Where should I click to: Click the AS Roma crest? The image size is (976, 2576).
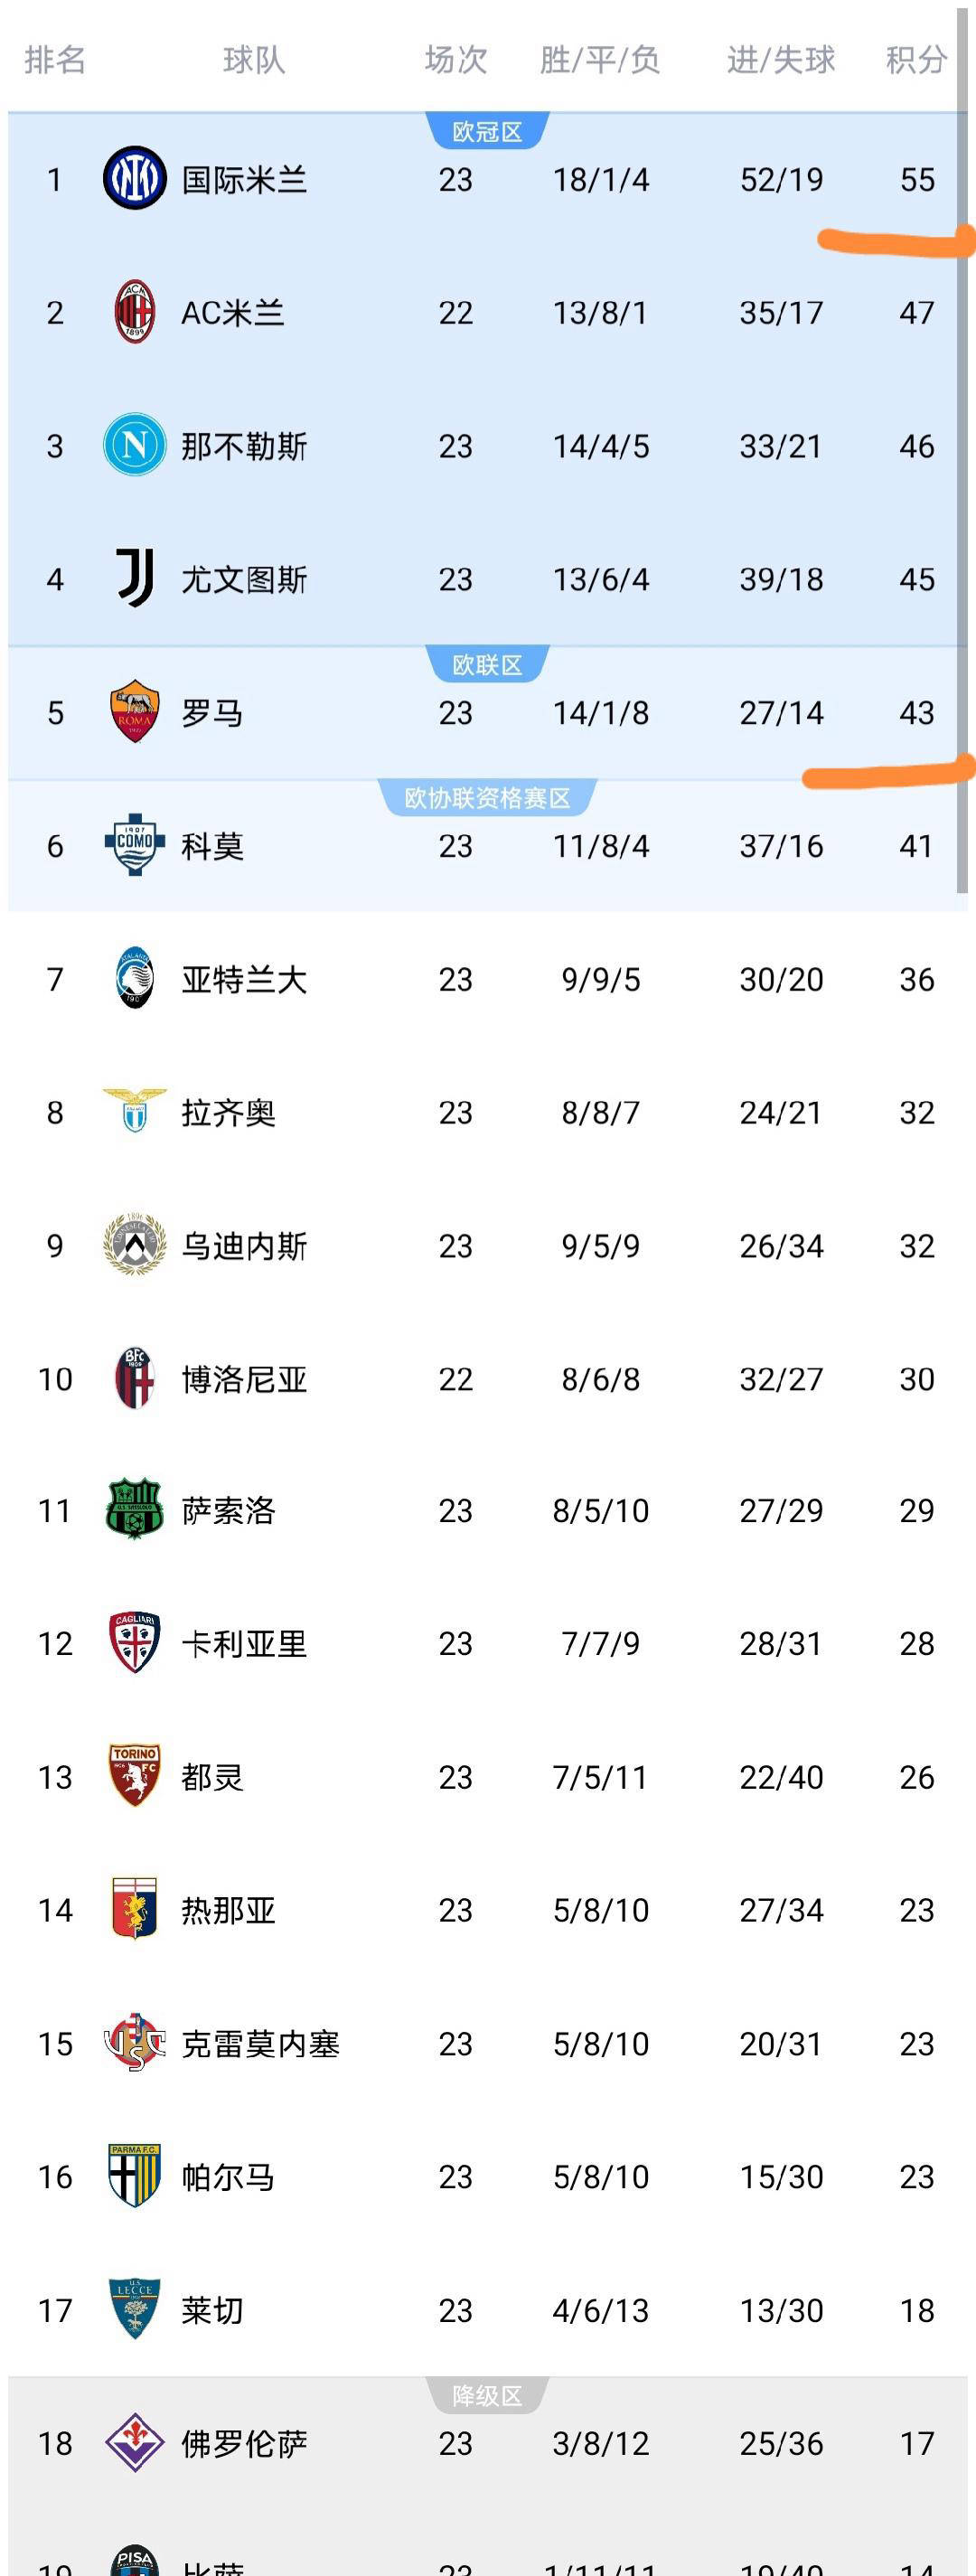(135, 712)
